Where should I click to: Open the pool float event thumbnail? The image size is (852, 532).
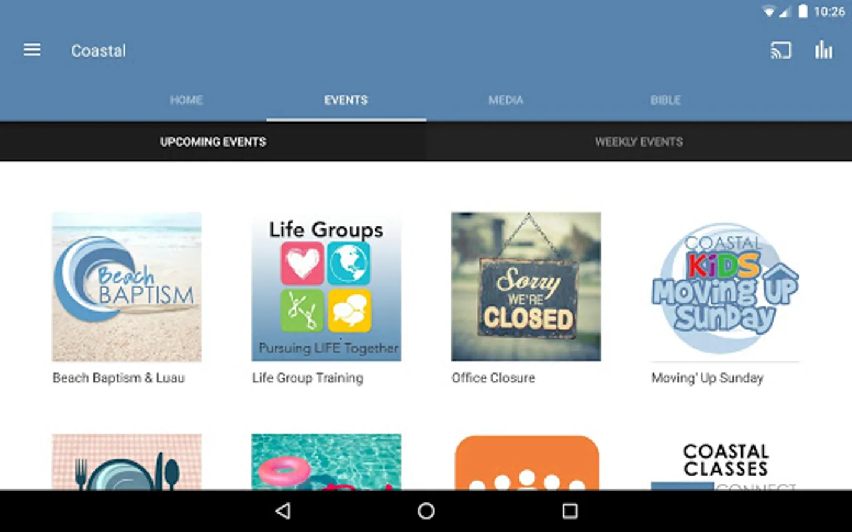326,462
